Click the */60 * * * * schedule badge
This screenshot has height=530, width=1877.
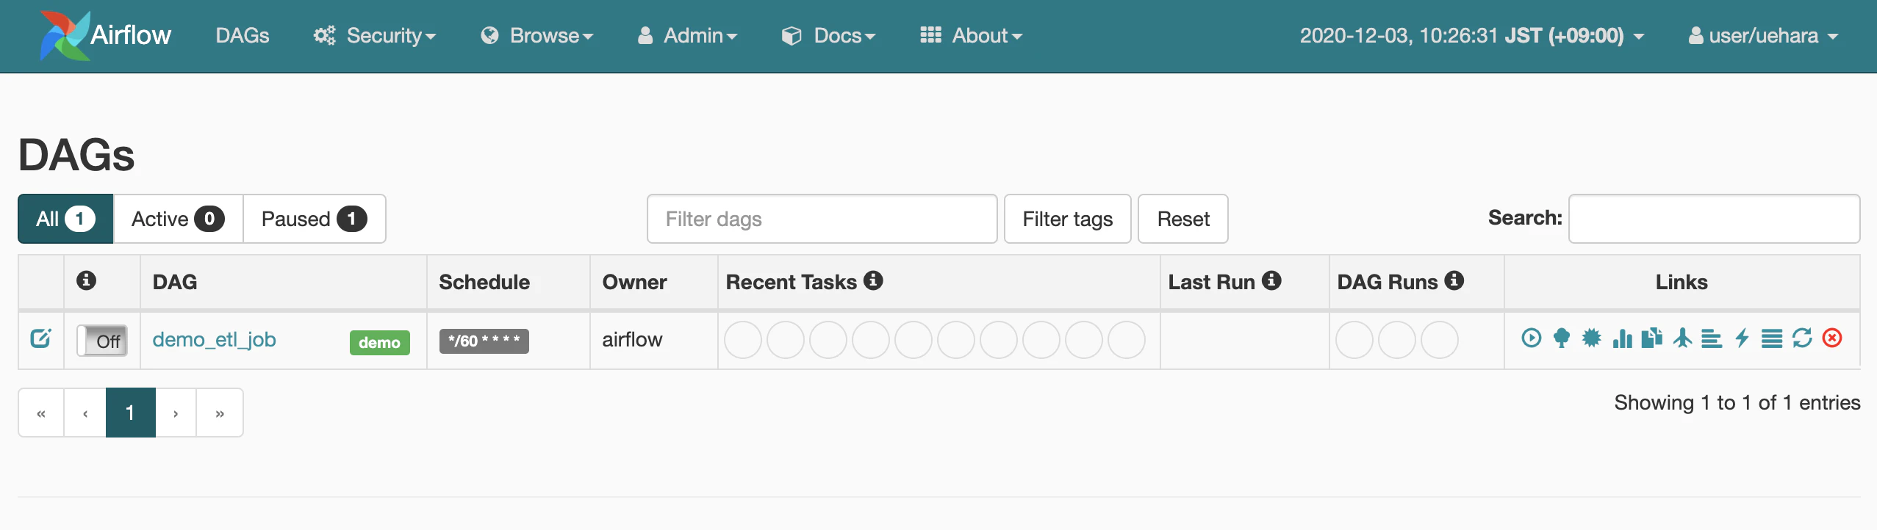click(x=484, y=341)
